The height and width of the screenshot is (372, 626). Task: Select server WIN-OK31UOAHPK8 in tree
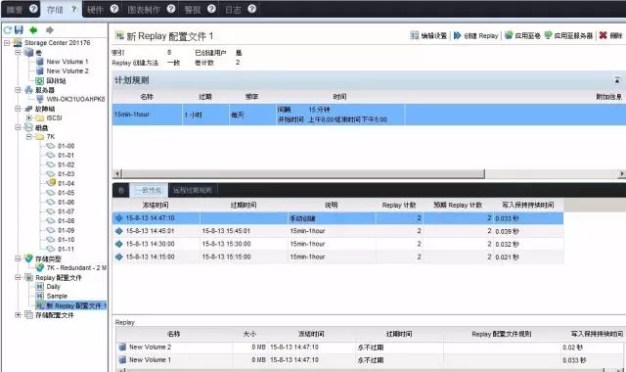pos(75,99)
